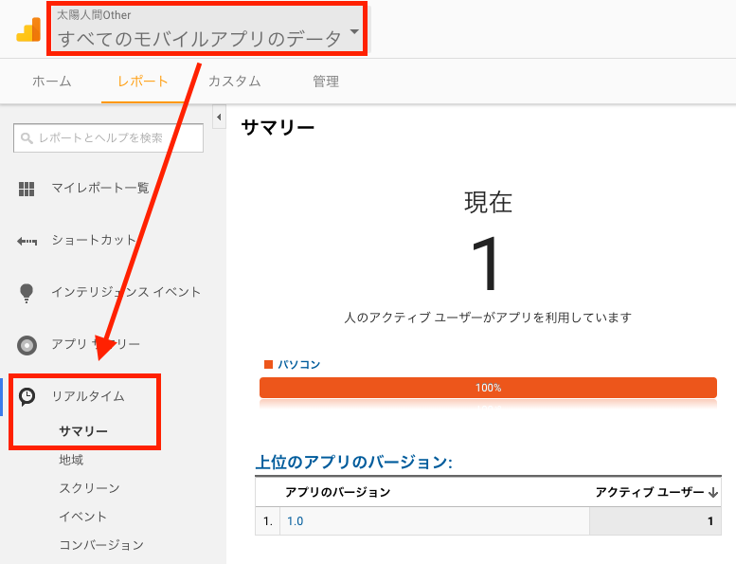Click the アプリ サマリー circle icon
The image size is (736, 564).
click(x=27, y=345)
